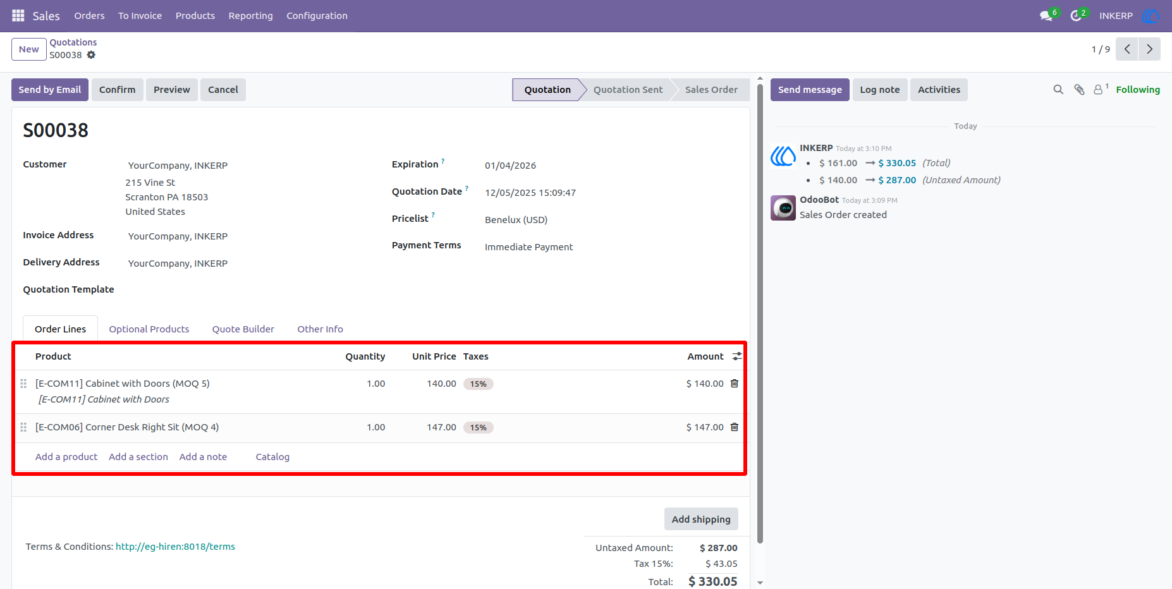Screen dimensions: 1172x589
Task: Delete the Corner Desk Right Sit line
Action: 735,427
